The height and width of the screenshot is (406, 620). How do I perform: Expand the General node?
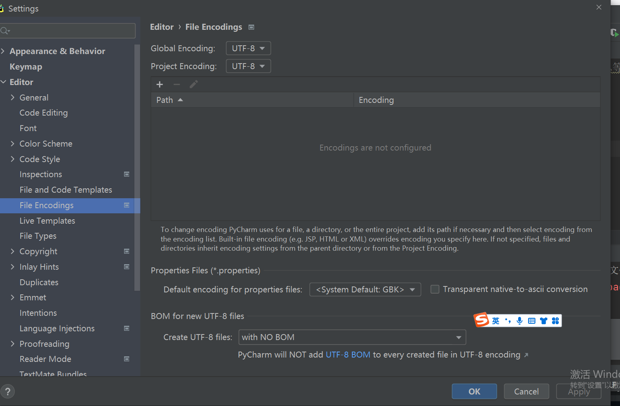(12, 97)
